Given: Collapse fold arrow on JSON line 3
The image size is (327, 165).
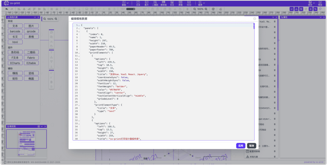Looking at the screenshot, I should [x=79, y=31].
